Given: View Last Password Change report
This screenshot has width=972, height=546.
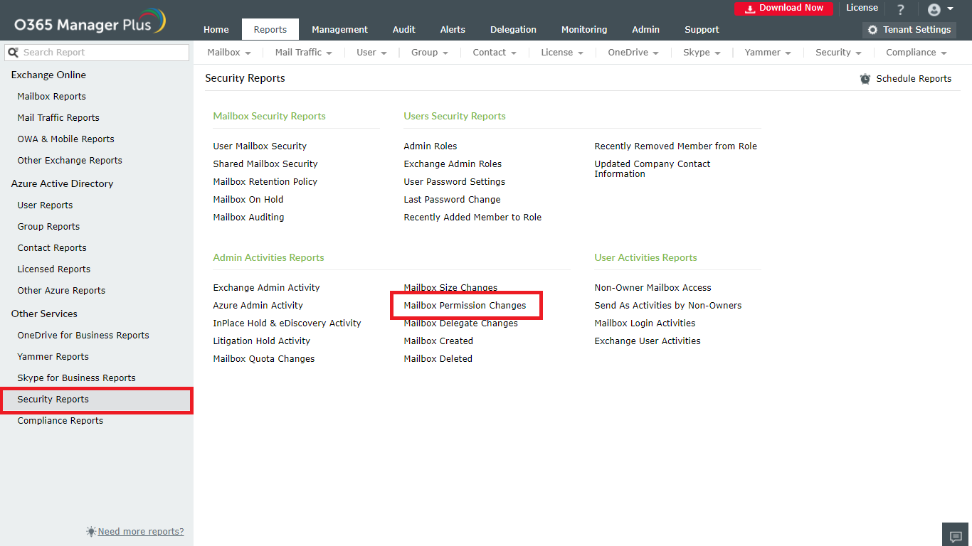Looking at the screenshot, I should point(452,200).
